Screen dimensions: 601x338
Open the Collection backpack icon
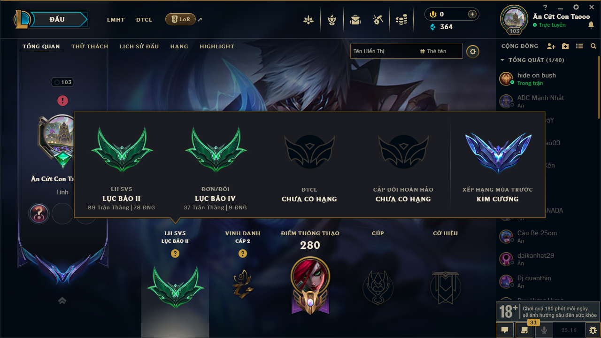(x=355, y=20)
